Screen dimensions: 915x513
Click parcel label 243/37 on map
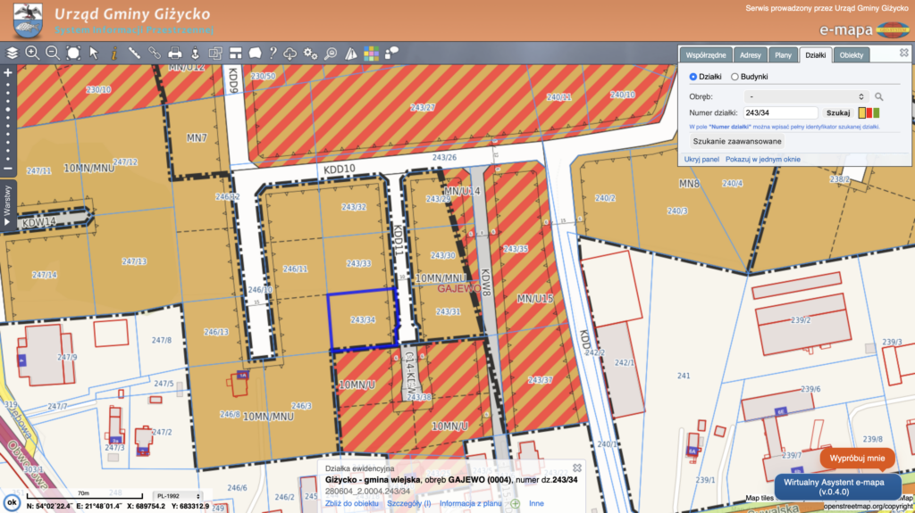point(540,380)
